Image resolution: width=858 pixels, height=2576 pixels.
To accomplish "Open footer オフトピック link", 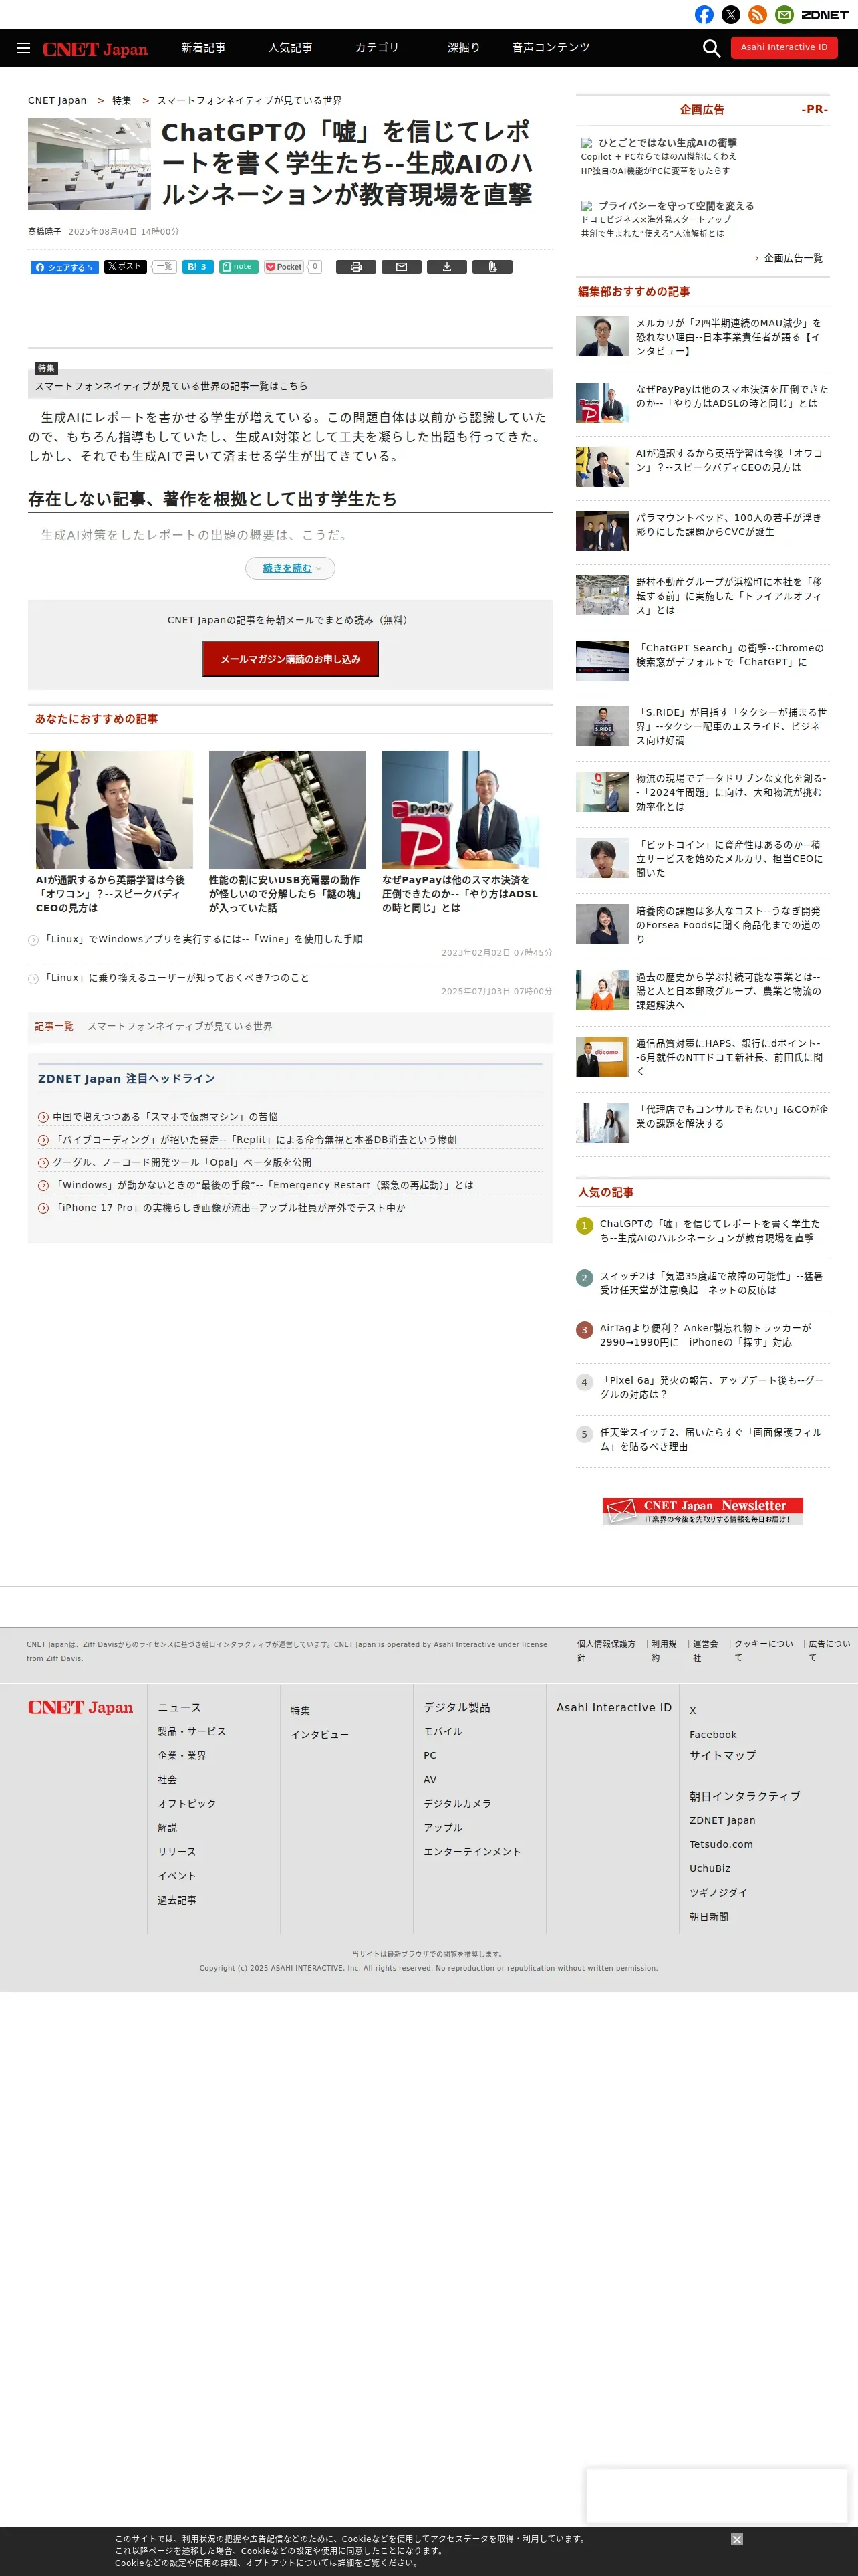I will pos(186,1803).
